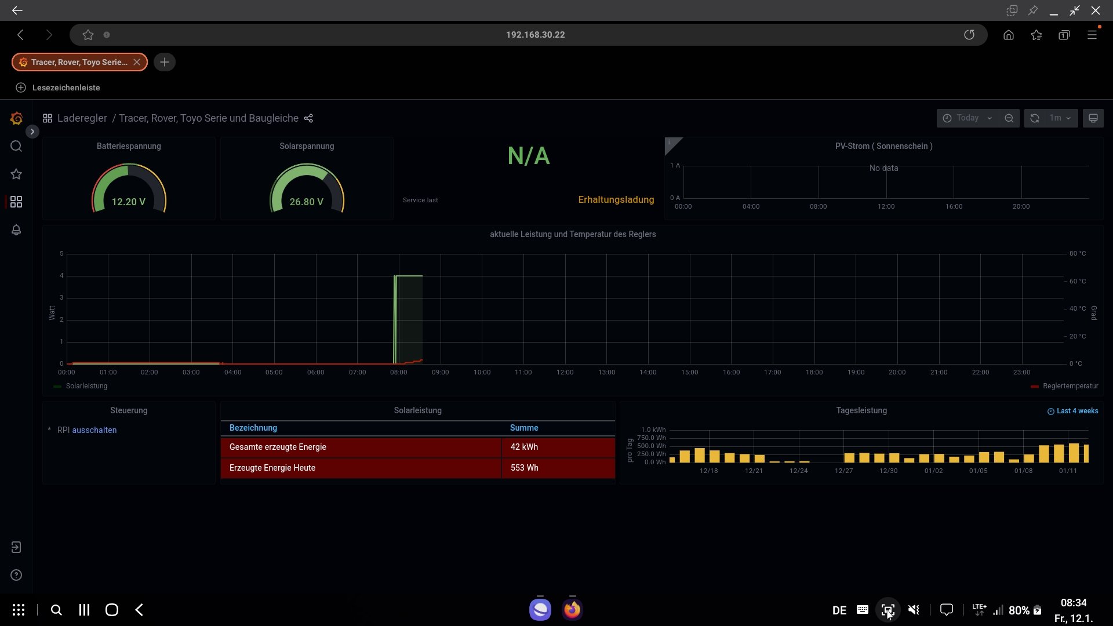Select the Tracer, Rover, Toyo Serie browser tab
The width and height of the screenshot is (1113, 626).
coord(79,62)
